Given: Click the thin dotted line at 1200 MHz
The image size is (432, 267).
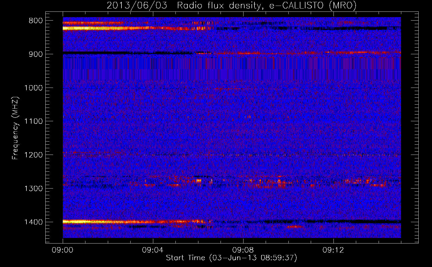Looking at the screenshot, I should click(232, 155).
